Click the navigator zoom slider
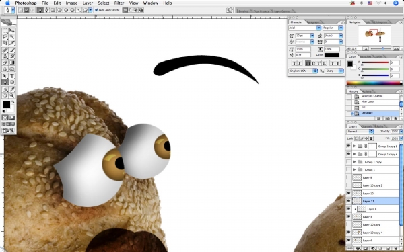404x252 pixels. [x=381, y=48]
